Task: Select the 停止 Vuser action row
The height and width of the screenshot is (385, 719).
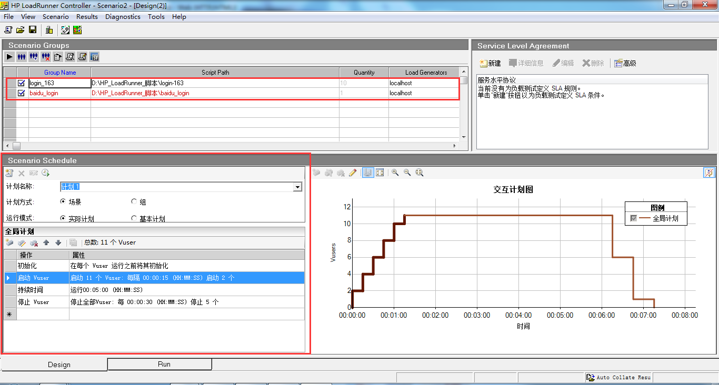Action: pyautogui.click(x=154, y=302)
